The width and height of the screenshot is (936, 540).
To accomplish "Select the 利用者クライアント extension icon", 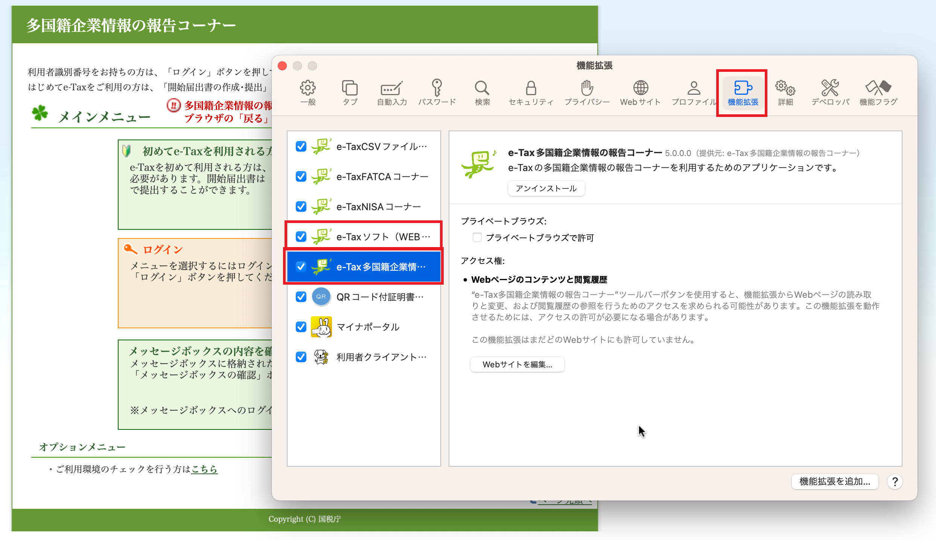I will (x=321, y=357).
